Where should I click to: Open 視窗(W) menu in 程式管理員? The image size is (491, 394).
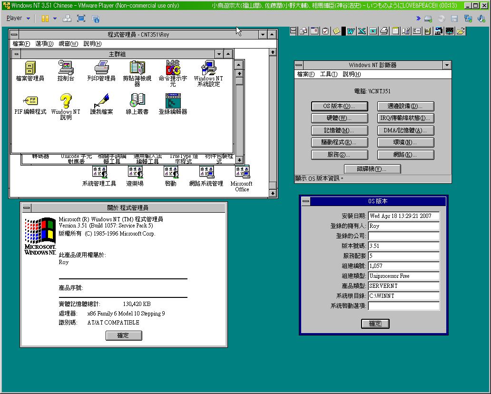68,43
